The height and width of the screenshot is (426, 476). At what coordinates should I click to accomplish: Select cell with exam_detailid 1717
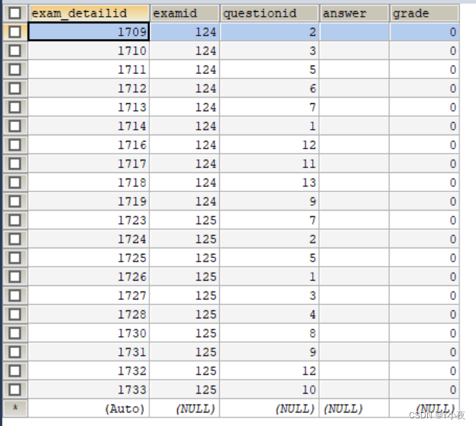[x=89, y=164]
